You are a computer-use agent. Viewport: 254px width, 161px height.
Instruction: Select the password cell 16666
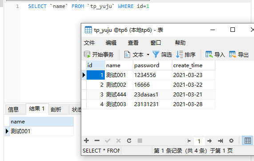click(152, 84)
